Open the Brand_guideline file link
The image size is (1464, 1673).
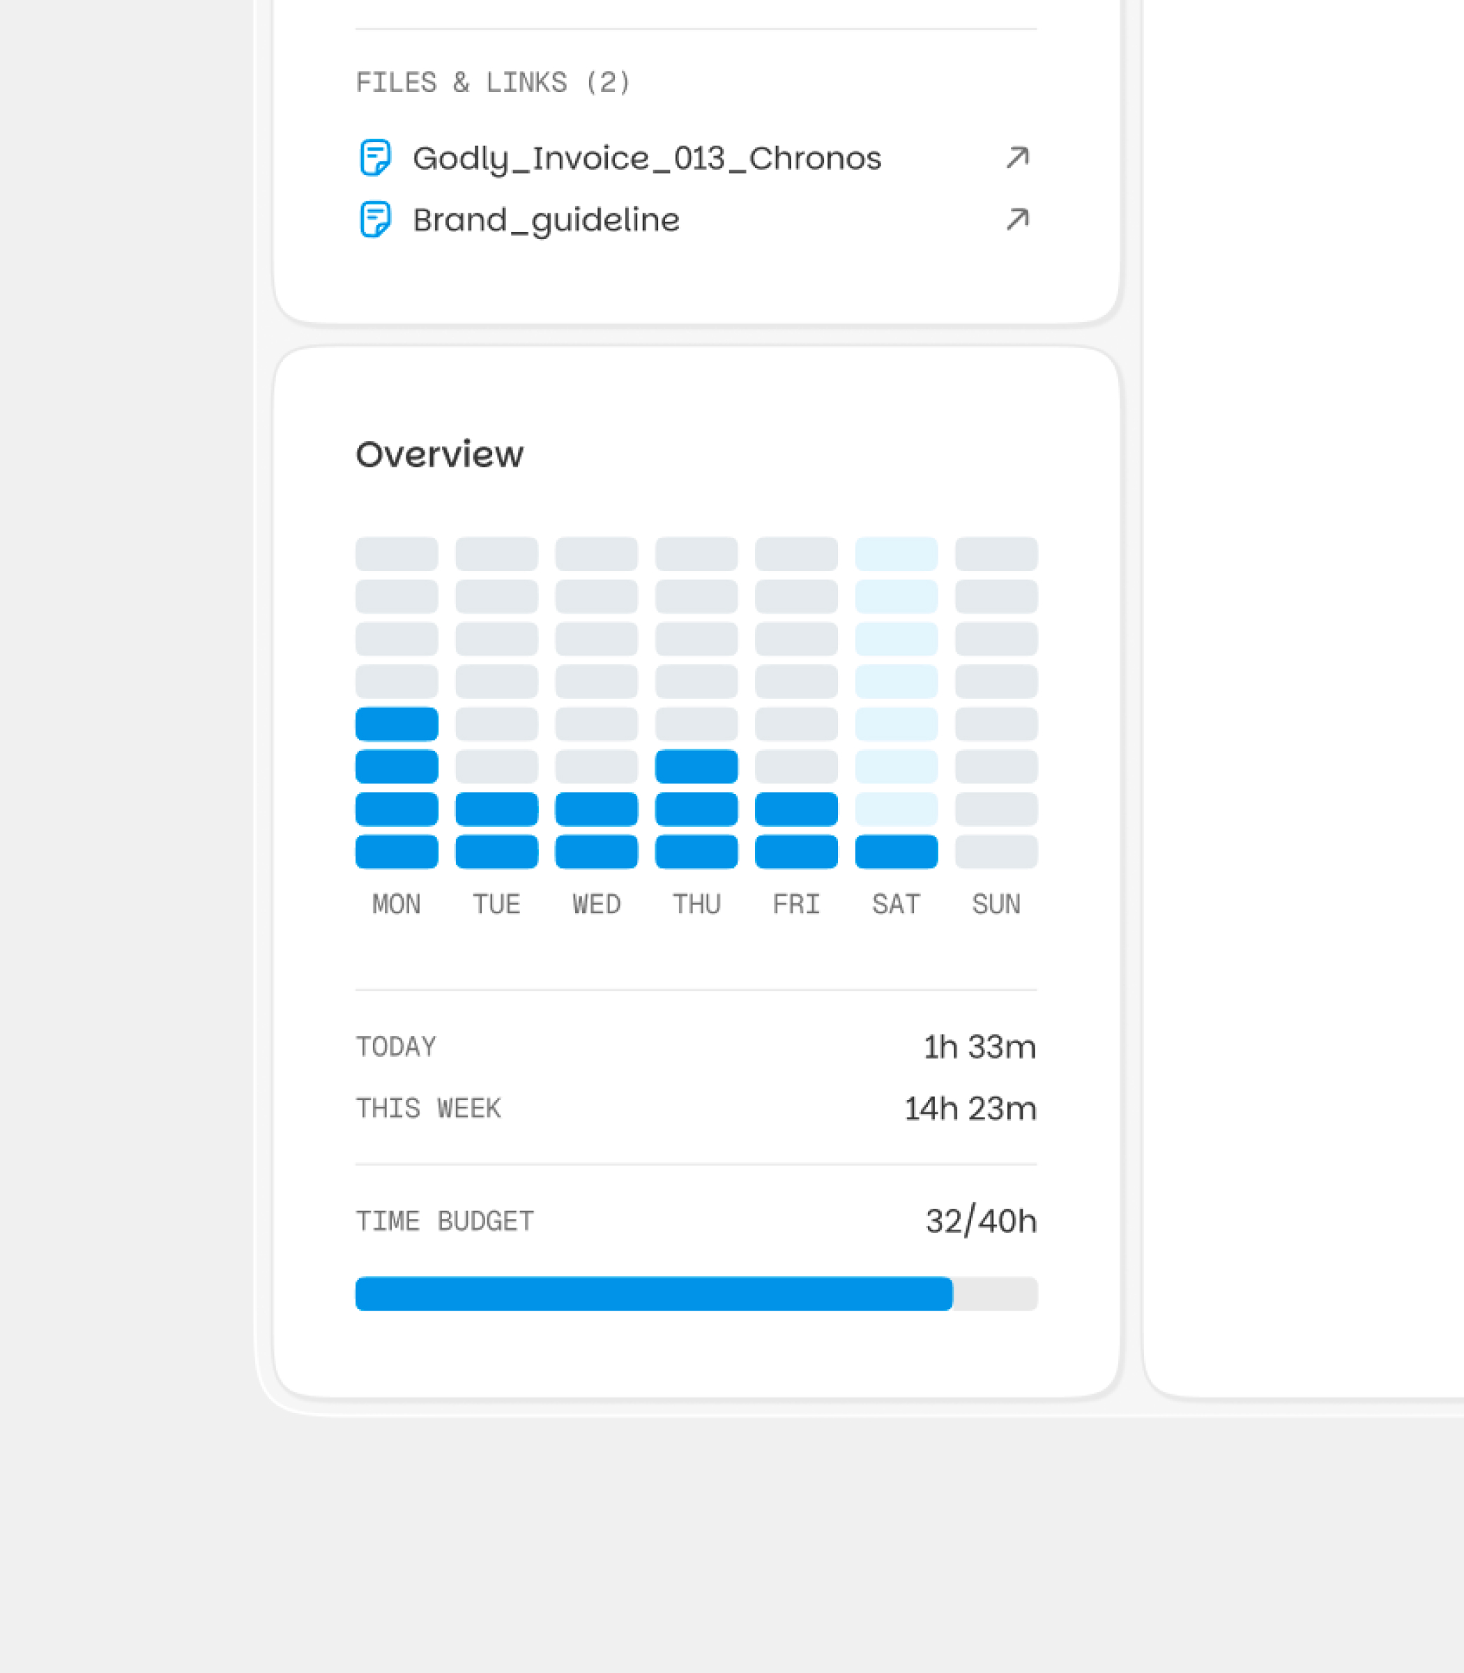click(x=546, y=220)
